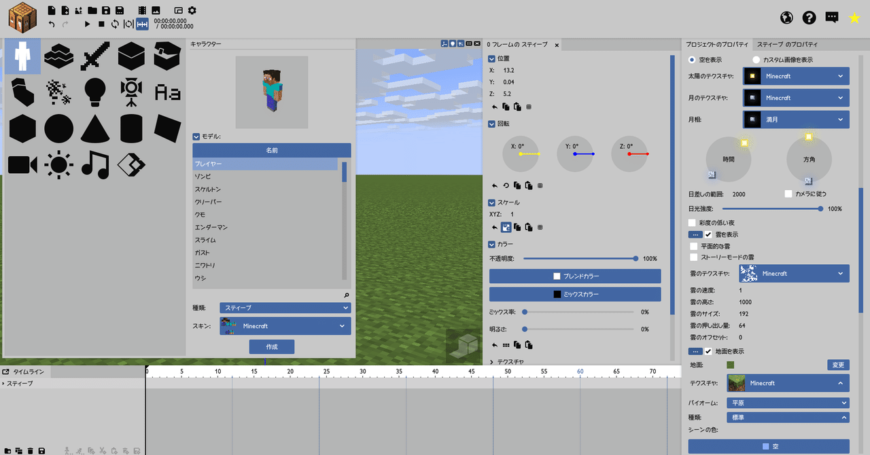Click the Save project floppy icon
870x455 pixels.
coord(106,10)
